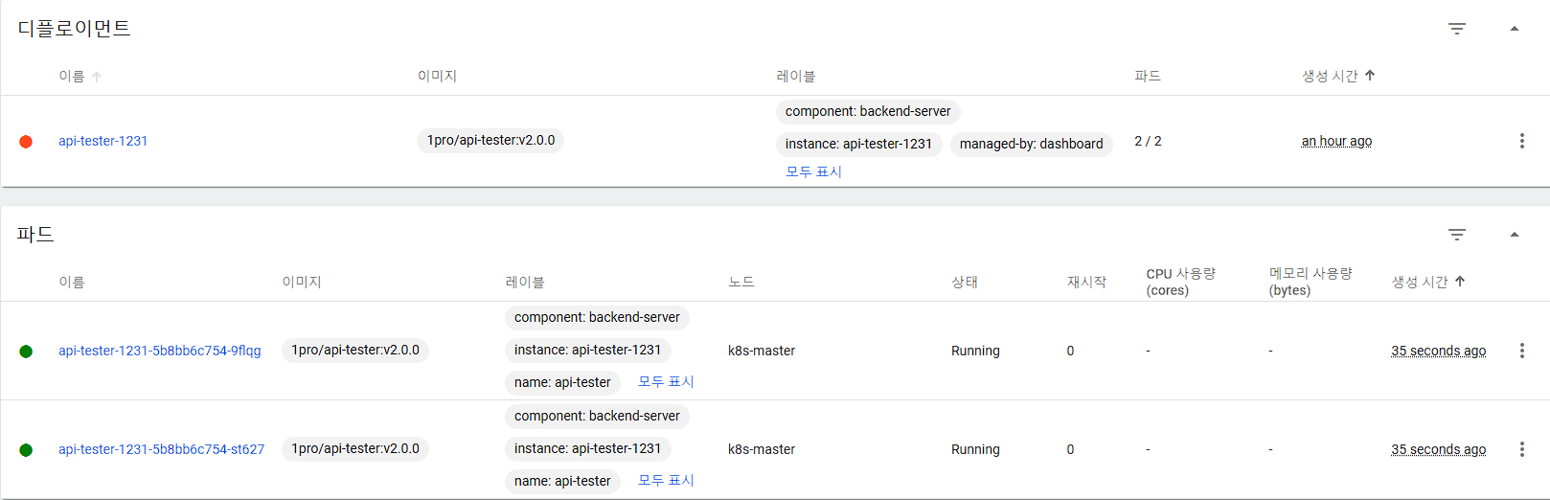Click green status icon of pod 9flqg

tap(26, 352)
